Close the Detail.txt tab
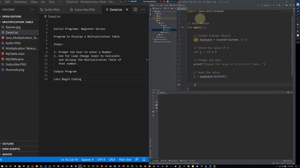The image size is (300, 168). click(127, 9)
